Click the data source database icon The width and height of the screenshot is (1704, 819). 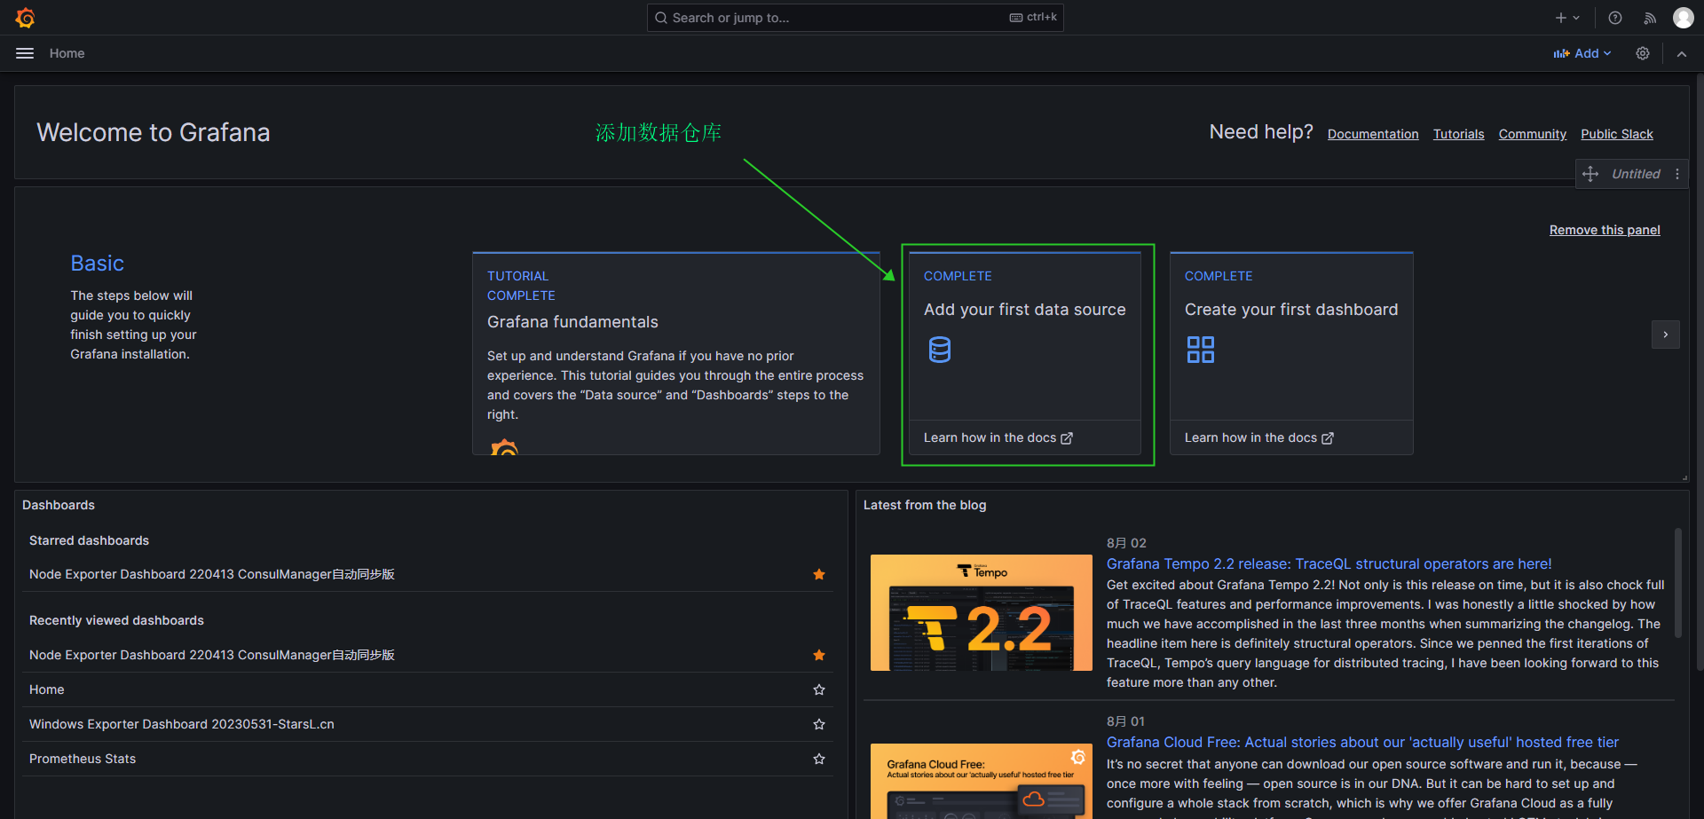[x=939, y=350]
